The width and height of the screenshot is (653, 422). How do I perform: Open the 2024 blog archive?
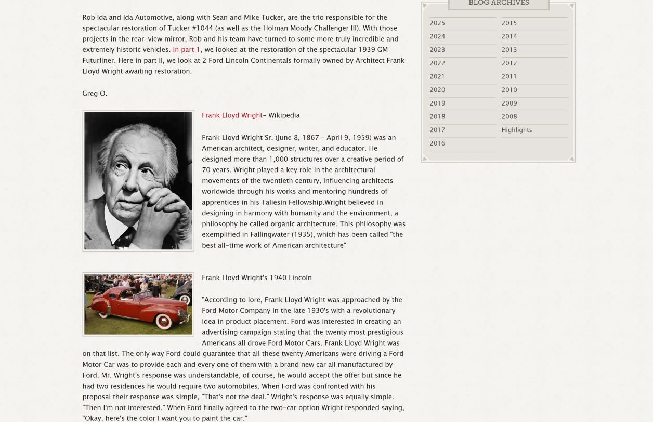(437, 37)
